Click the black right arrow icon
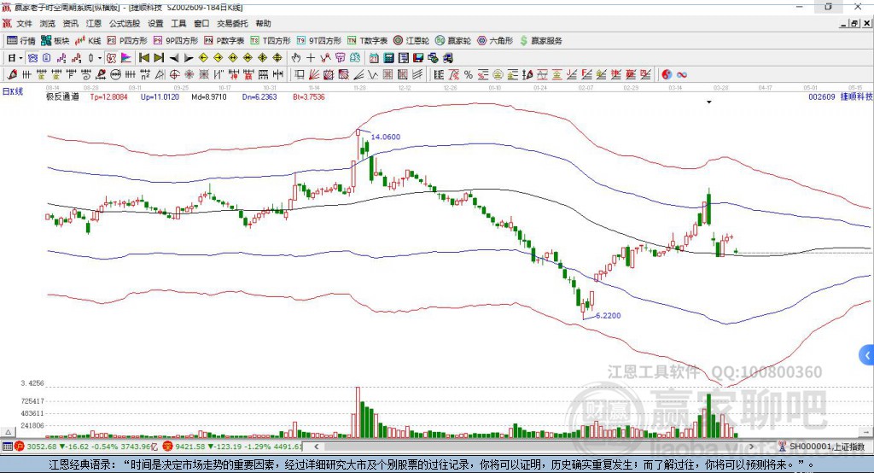This screenshot has height=473, width=874. pyautogui.click(x=189, y=58)
